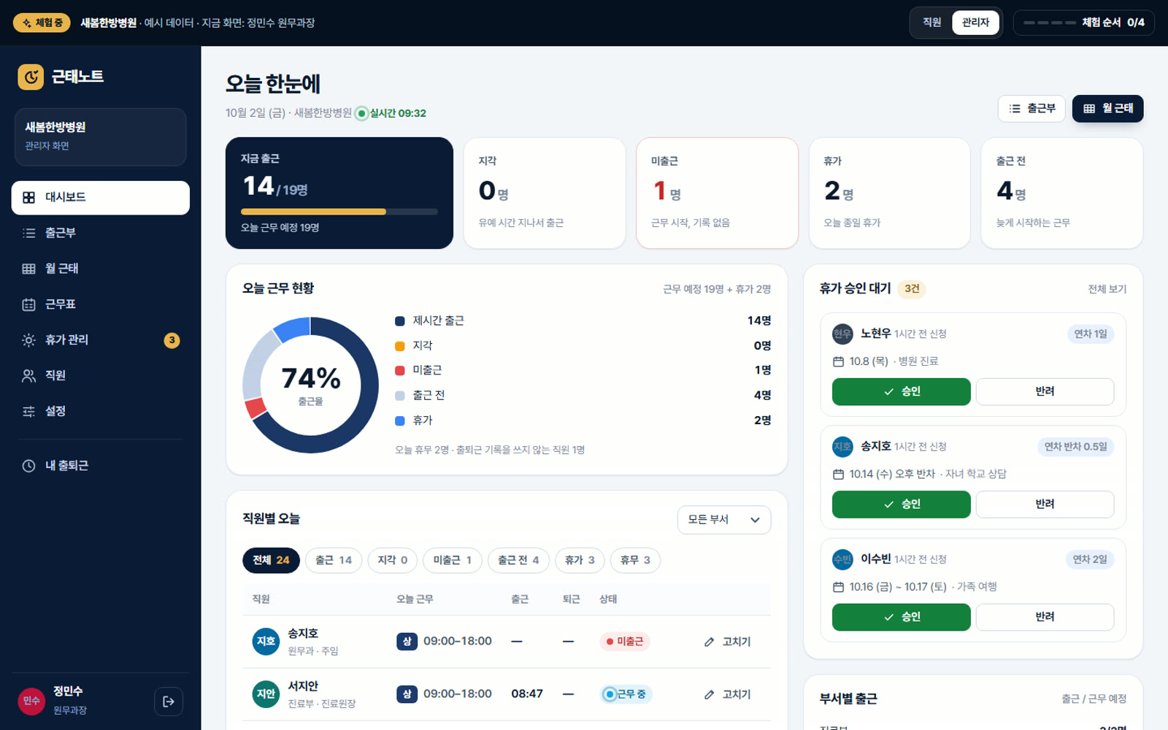The height and width of the screenshot is (730, 1168).
Task: Select 출근부 view toggle at top right
Action: tap(1031, 109)
